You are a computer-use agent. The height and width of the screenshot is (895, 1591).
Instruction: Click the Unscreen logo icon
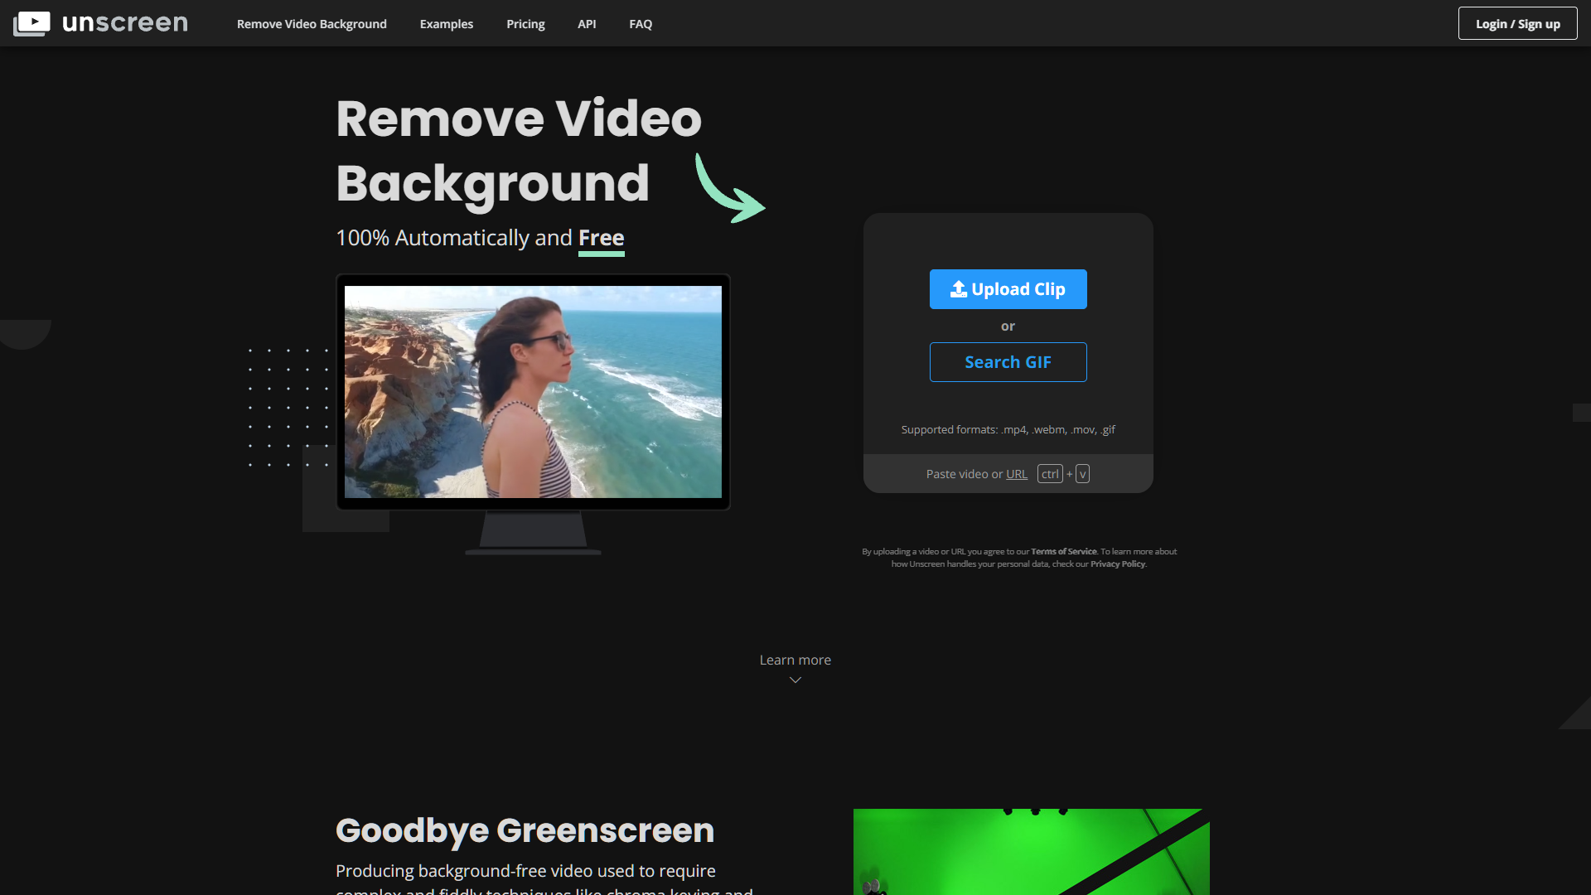click(31, 23)
